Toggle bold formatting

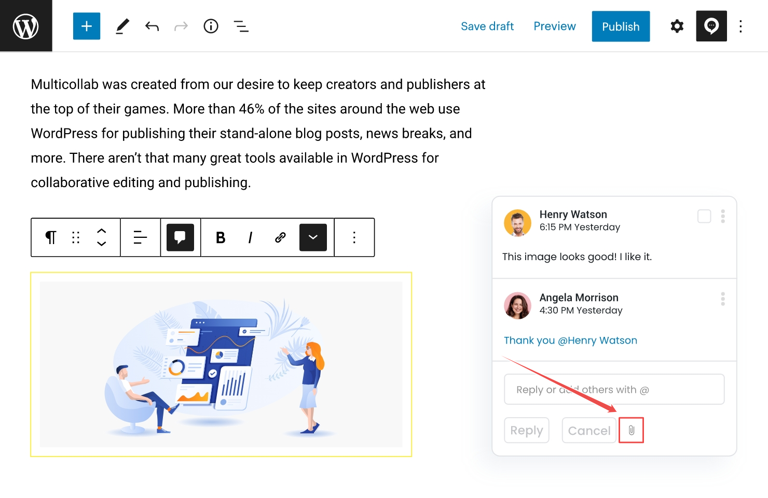[x=221, y=237]
